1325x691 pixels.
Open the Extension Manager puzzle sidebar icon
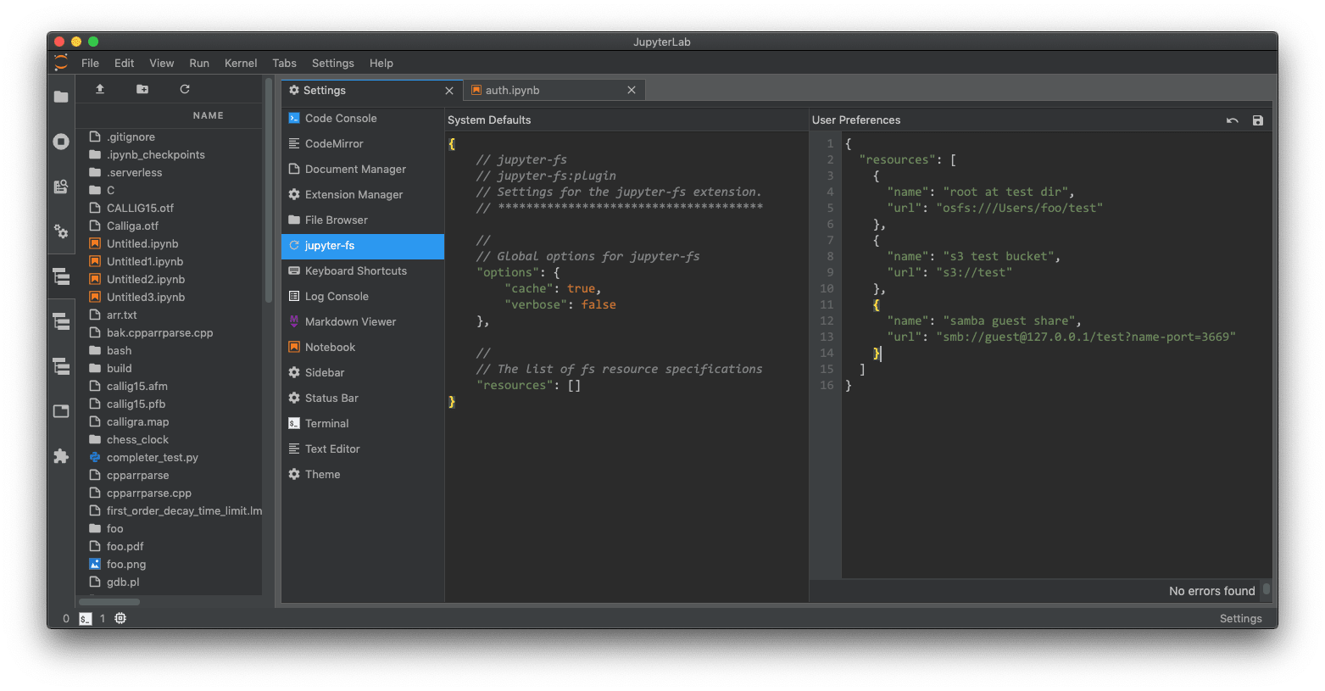61,456
